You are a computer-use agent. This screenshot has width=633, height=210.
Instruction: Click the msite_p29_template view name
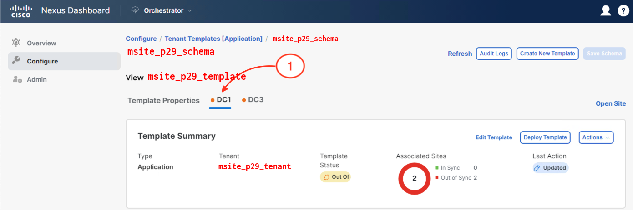coord(197,77)
